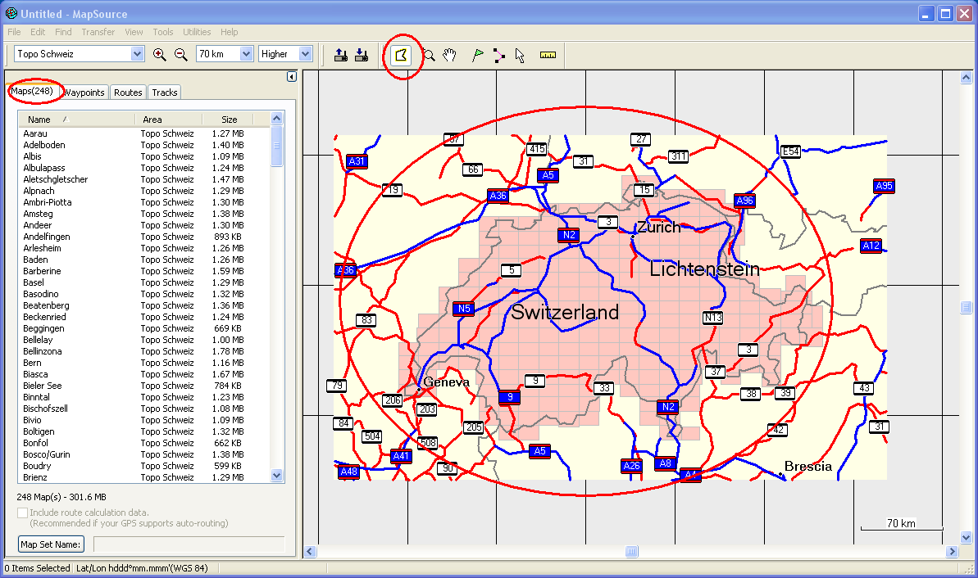Screen dimensions: 978x578
Task: Select the Hand pan tool
Action: tap(450, 55)
